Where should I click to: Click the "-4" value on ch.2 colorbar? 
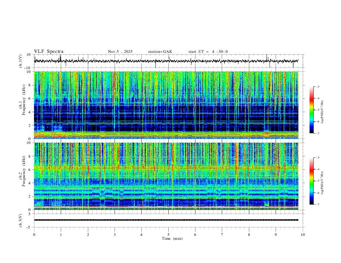317,169
